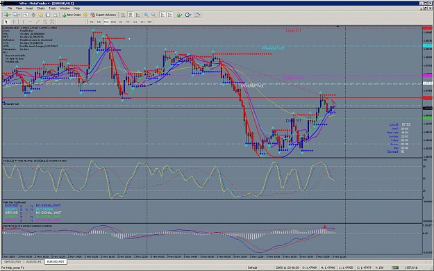The width and height of the screenshot is (434, 271).
Task: Open the Navigator folder icon
Action: (x=40, y=15)
